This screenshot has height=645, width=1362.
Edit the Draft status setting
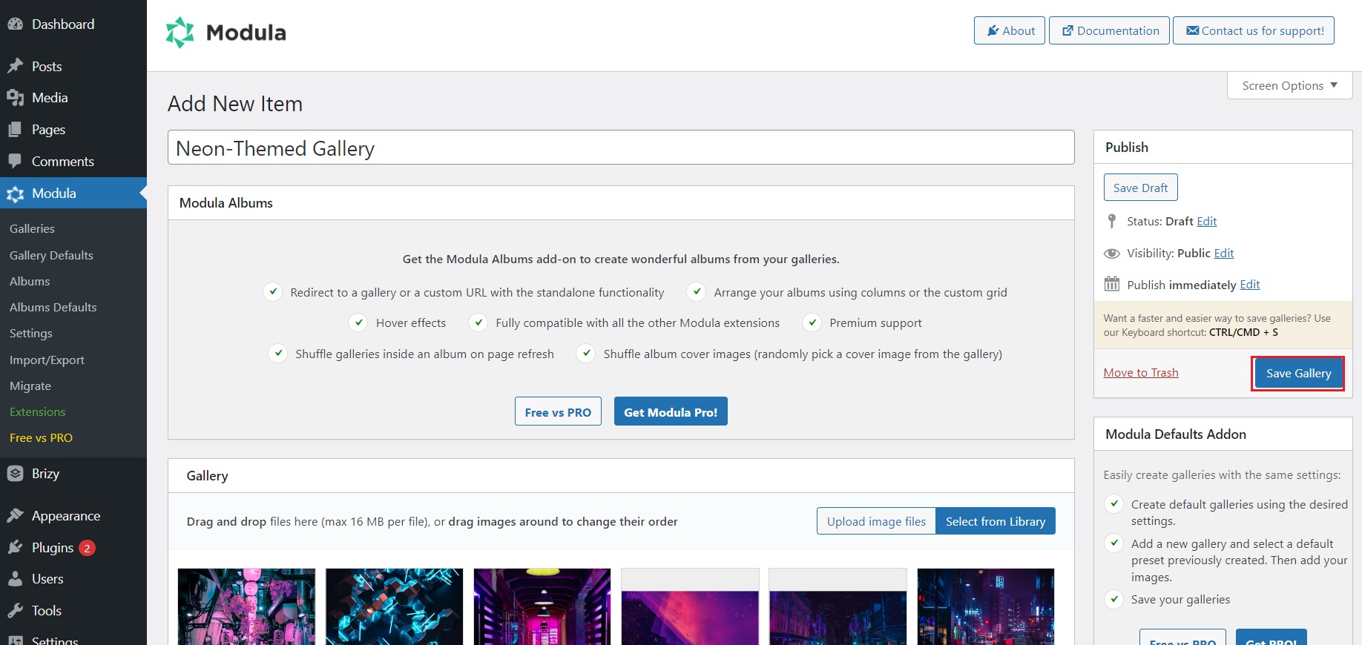pyautogui.click(x=1206, y=222)
